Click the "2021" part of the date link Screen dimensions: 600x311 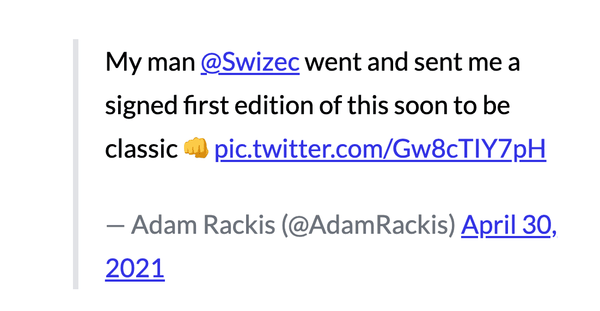134,268
